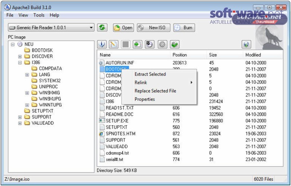Click the gear settings toolbar icon

(x=162, y=45)
